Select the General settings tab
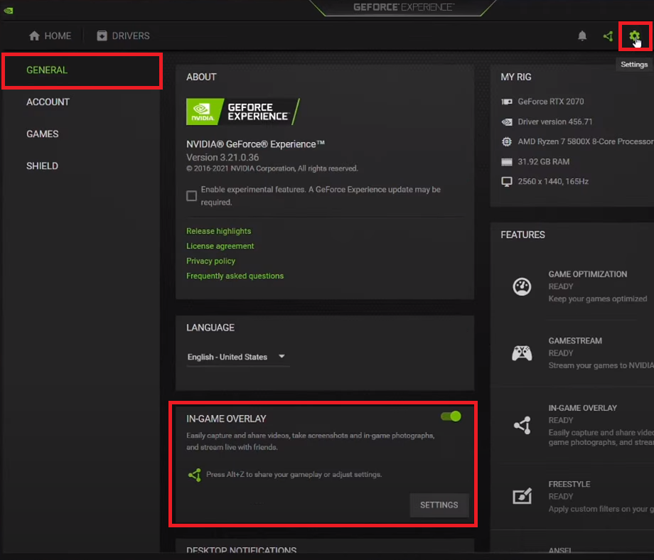The height and width of the screenshot is (560, 654). 82,70
